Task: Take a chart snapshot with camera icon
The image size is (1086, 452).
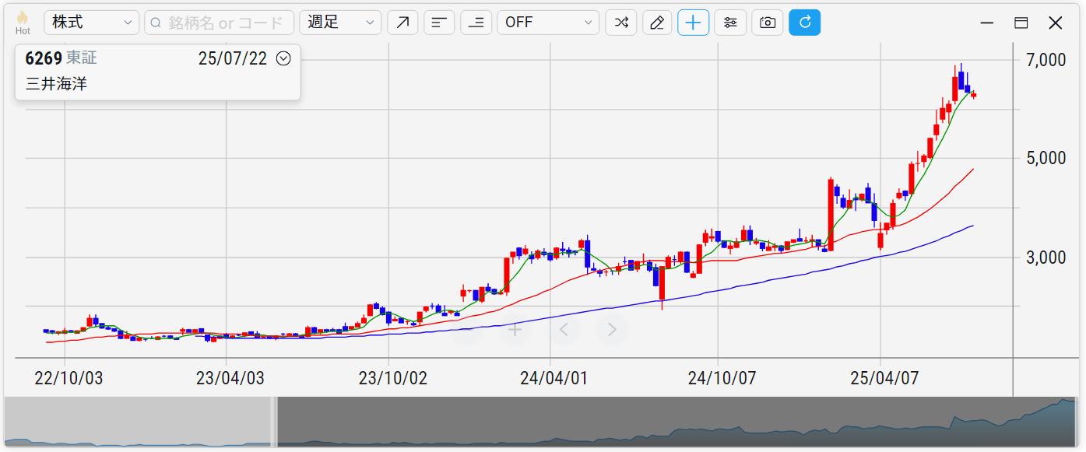Action: pos(768,23)
